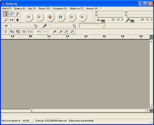Redo the last undone action
The width and height of the screenshot is (154, 125).
(45, 32)
